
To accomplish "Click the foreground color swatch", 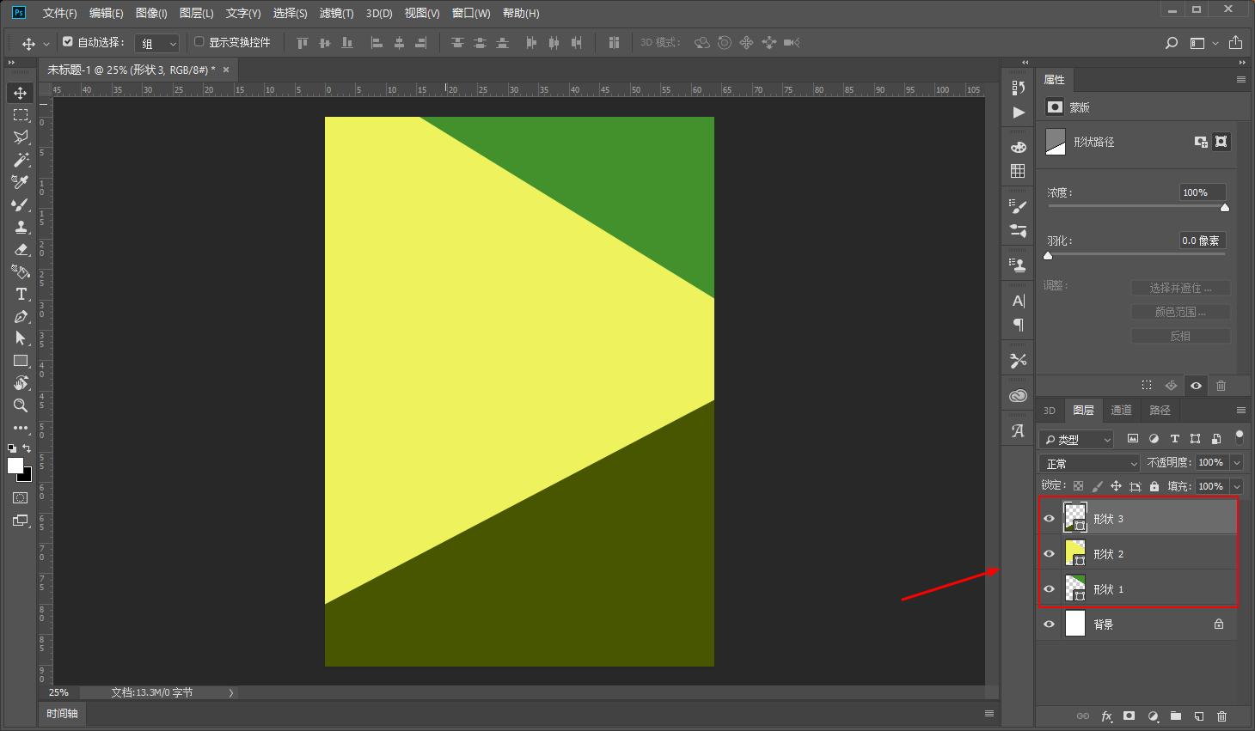I will coord(15,465).
